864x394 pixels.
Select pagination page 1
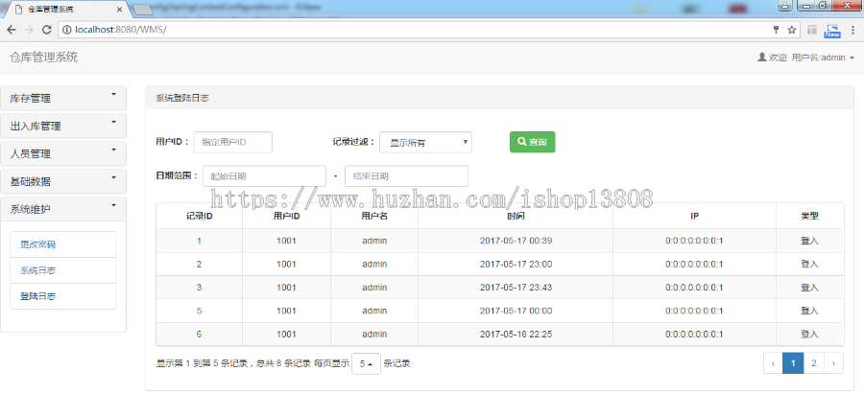tap(793, 363)
